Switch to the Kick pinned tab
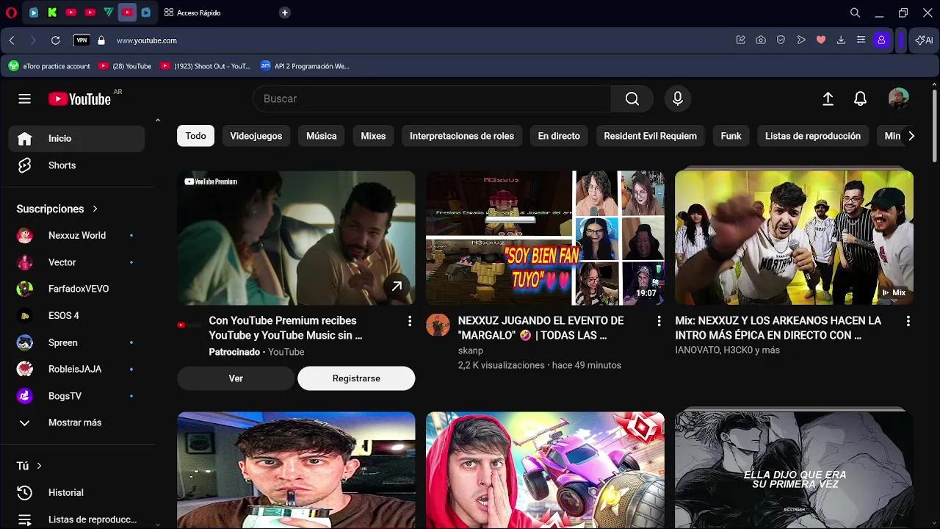The height and width of the screenshot is (529, 940). click(x=52, y=12)
